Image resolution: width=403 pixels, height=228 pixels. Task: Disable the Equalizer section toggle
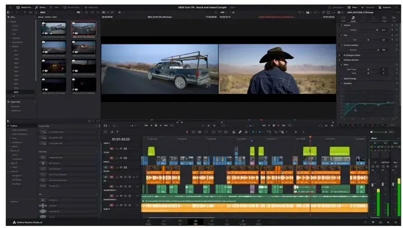[x=341, y=84]
